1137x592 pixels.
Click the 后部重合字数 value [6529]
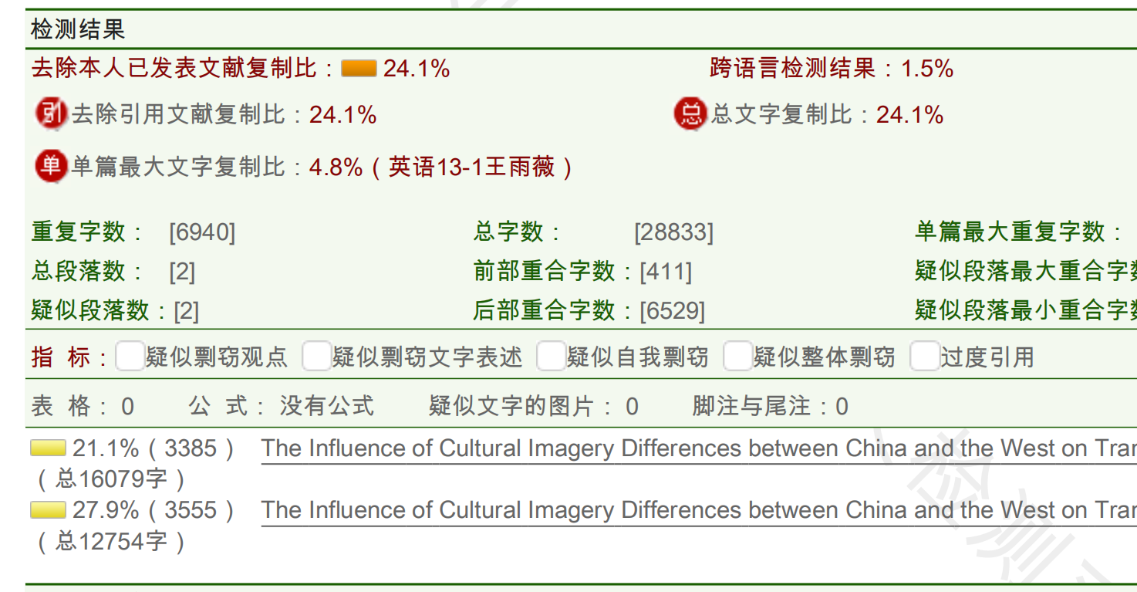point(673,311)
